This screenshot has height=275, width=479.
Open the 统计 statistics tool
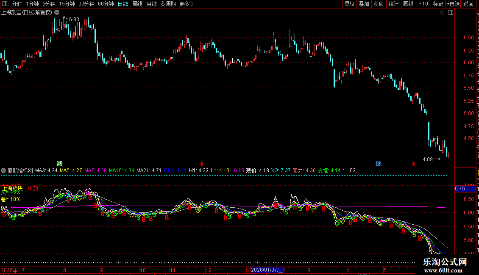tap(393, 4)
